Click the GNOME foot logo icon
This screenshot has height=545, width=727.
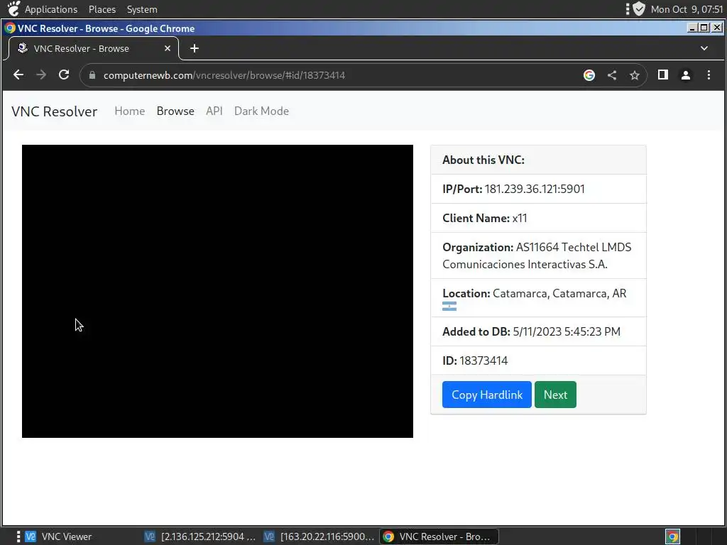pyautogui.click(x=13, y=9)
